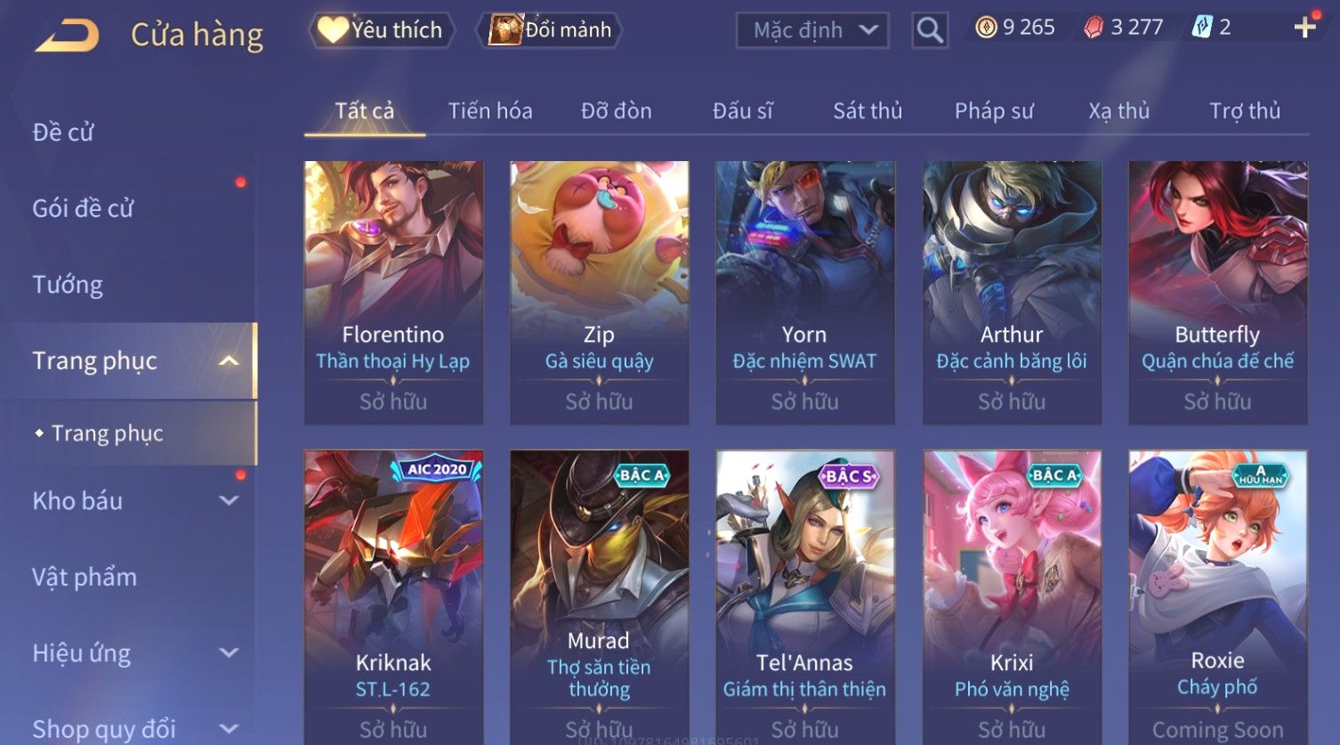Open search with the magnifier icon

tap(929, 30)
